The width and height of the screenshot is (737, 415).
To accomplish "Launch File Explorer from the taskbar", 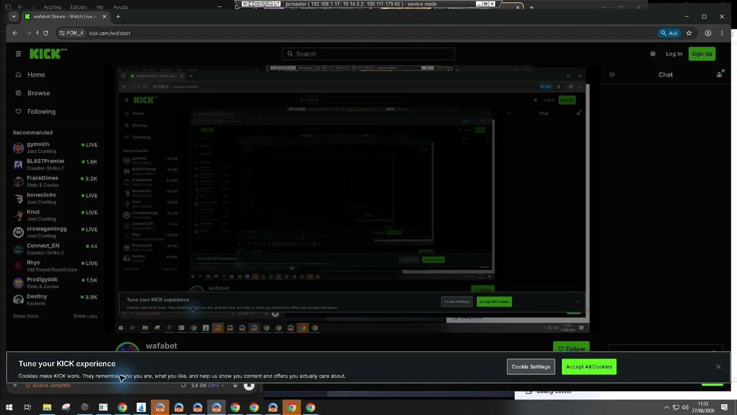I will pos(47,408).
